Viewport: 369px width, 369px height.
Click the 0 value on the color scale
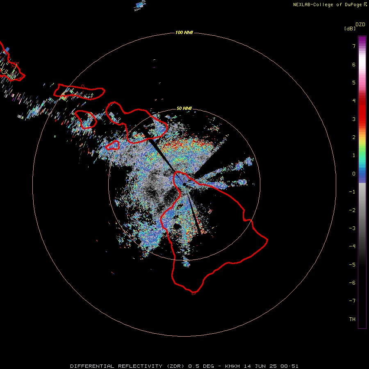click(354, 174)
